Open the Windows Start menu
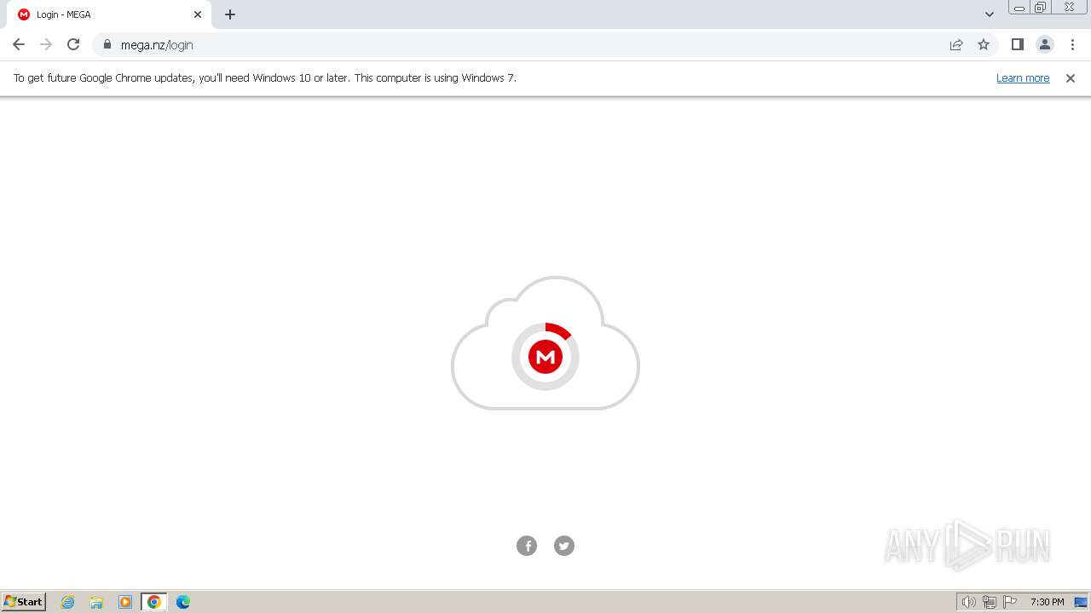 click(24, 602)
